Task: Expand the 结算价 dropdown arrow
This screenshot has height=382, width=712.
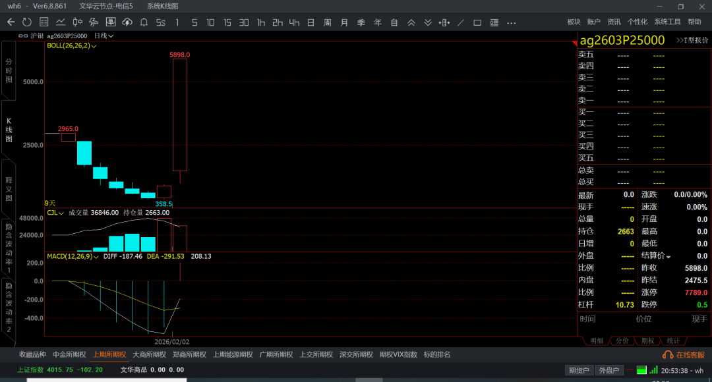Action: [x=668, y=257]
